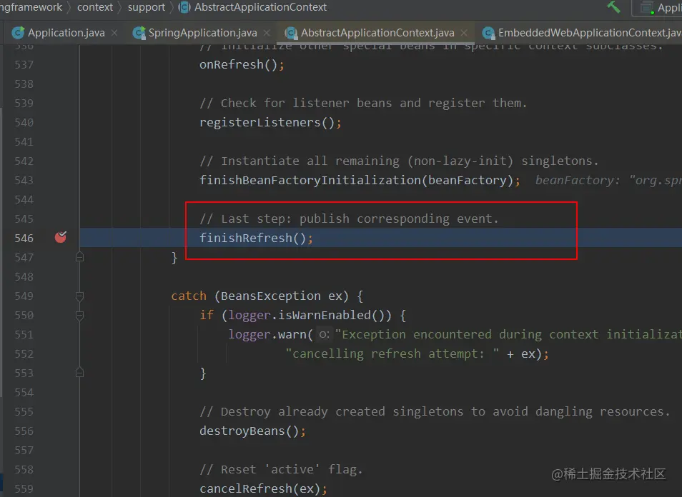
Task: Switch to SpringApplication.java tab
Action: [202, 33]
